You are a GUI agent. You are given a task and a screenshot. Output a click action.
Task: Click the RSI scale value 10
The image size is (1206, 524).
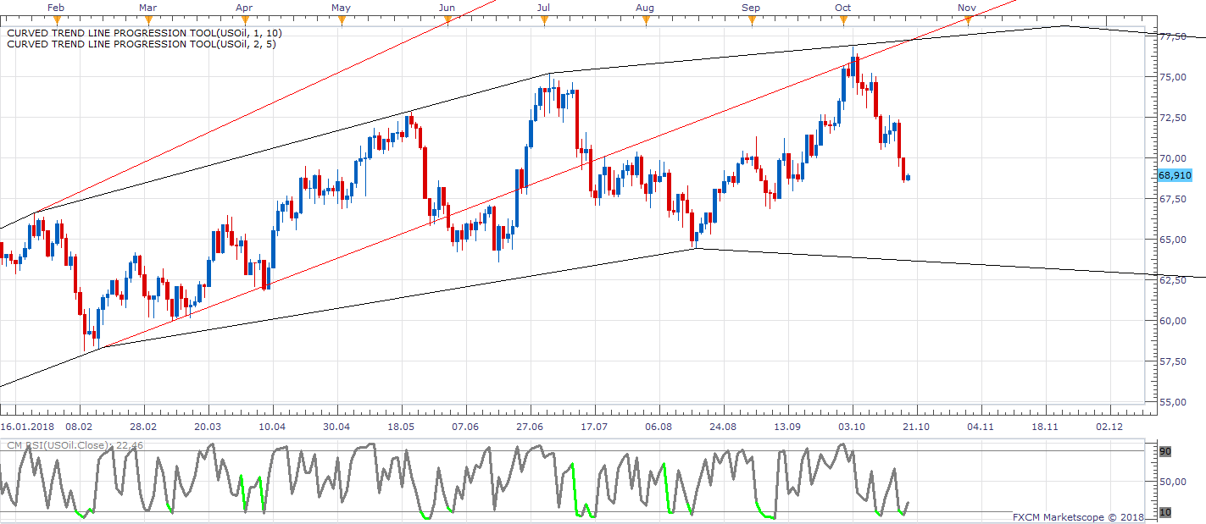[1165, 512]
